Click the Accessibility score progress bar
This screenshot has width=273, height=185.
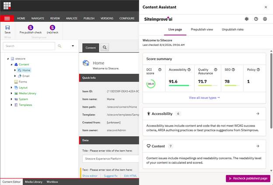coord(180,86)
